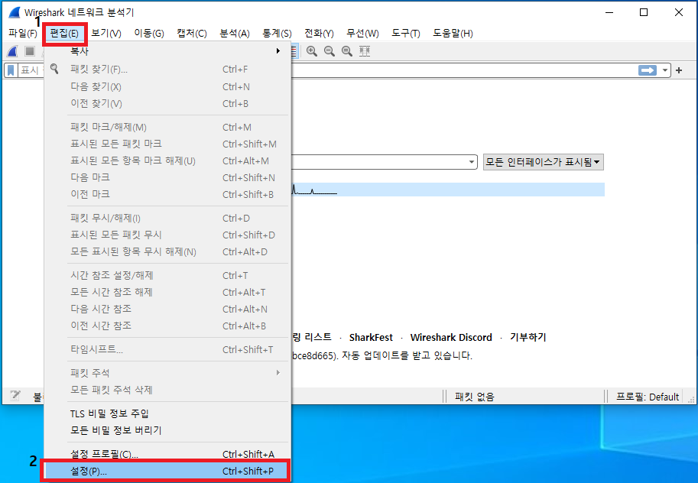The height and width of the screenshot is (483, 698).
Task: Zoom out using the magnifier minus icon
Action: (330, 51)
